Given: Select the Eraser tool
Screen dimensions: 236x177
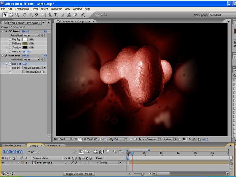Looking at the screenshot, I should click(75, 15).
